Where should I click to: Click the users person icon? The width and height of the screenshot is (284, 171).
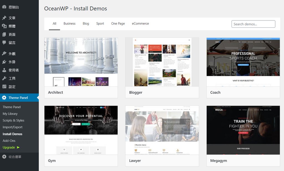(x=4, y=70)
